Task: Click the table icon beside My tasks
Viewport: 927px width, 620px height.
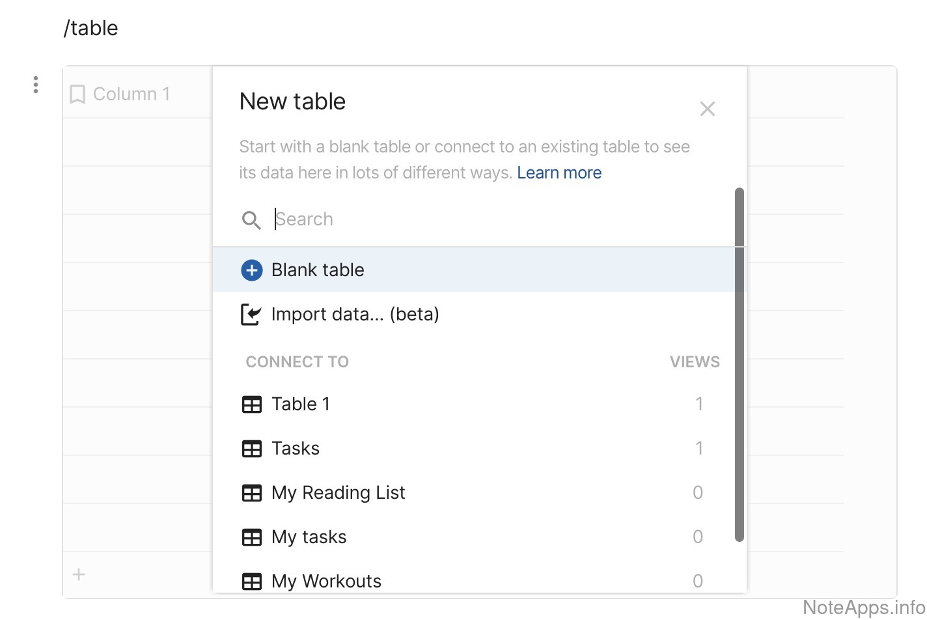Action: tap(252, 537)
